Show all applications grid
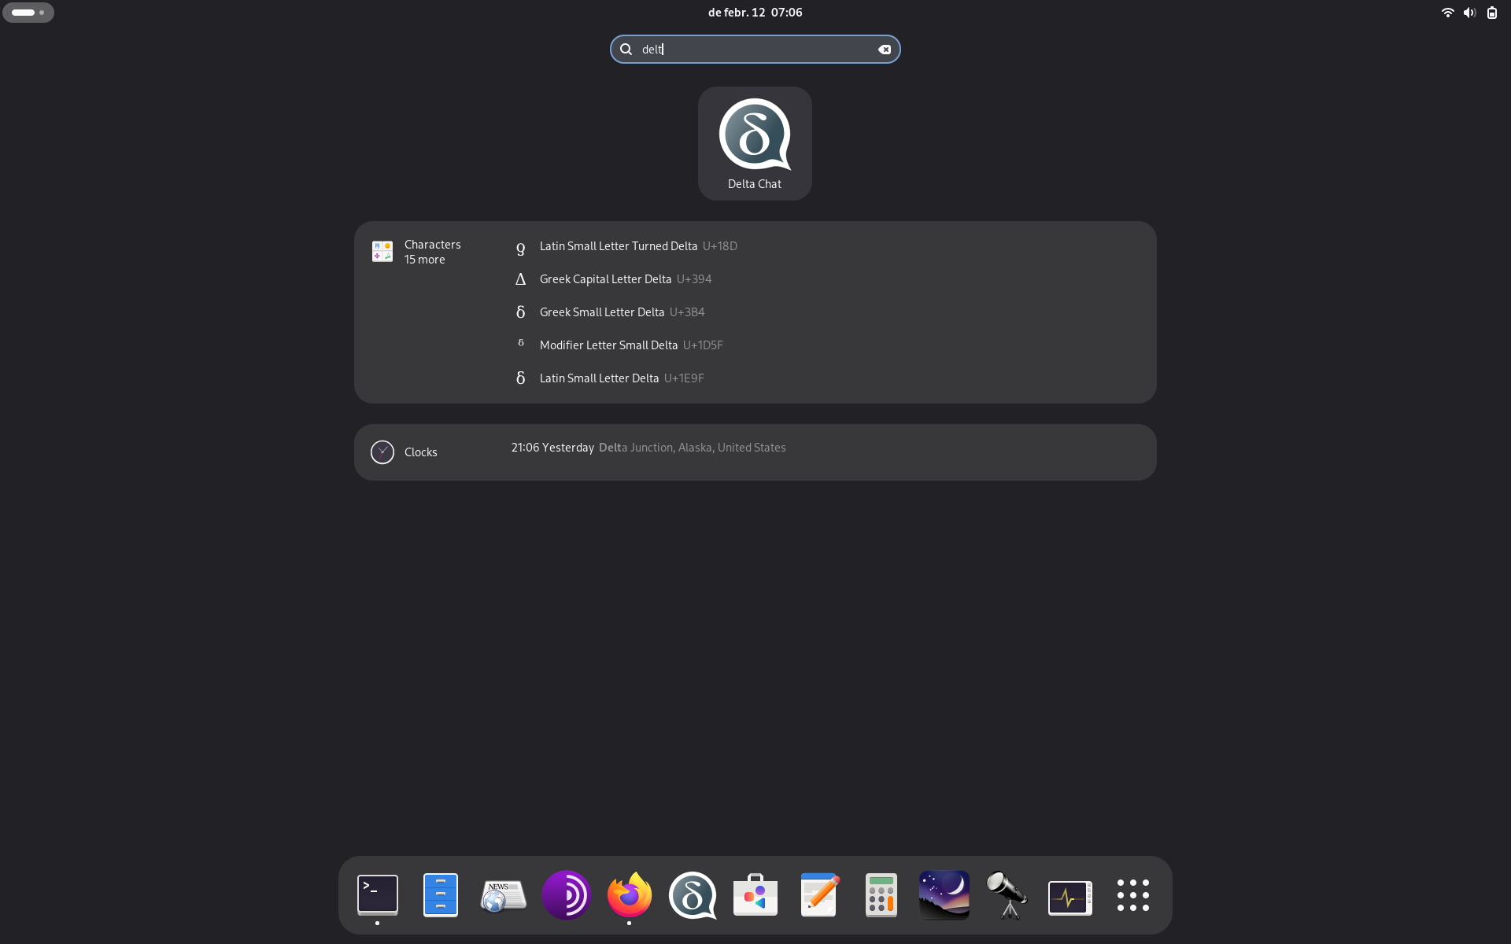The width and height of the screenshot is (1511, 944). point(1133,895)
